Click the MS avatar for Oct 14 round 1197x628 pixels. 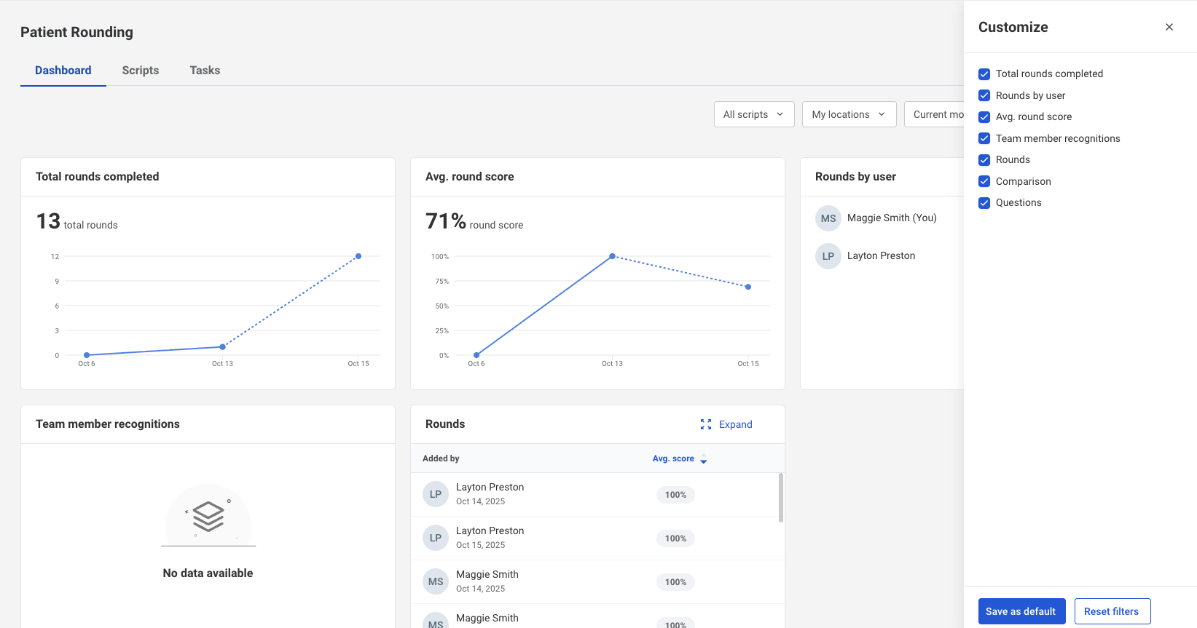[435, 582]
